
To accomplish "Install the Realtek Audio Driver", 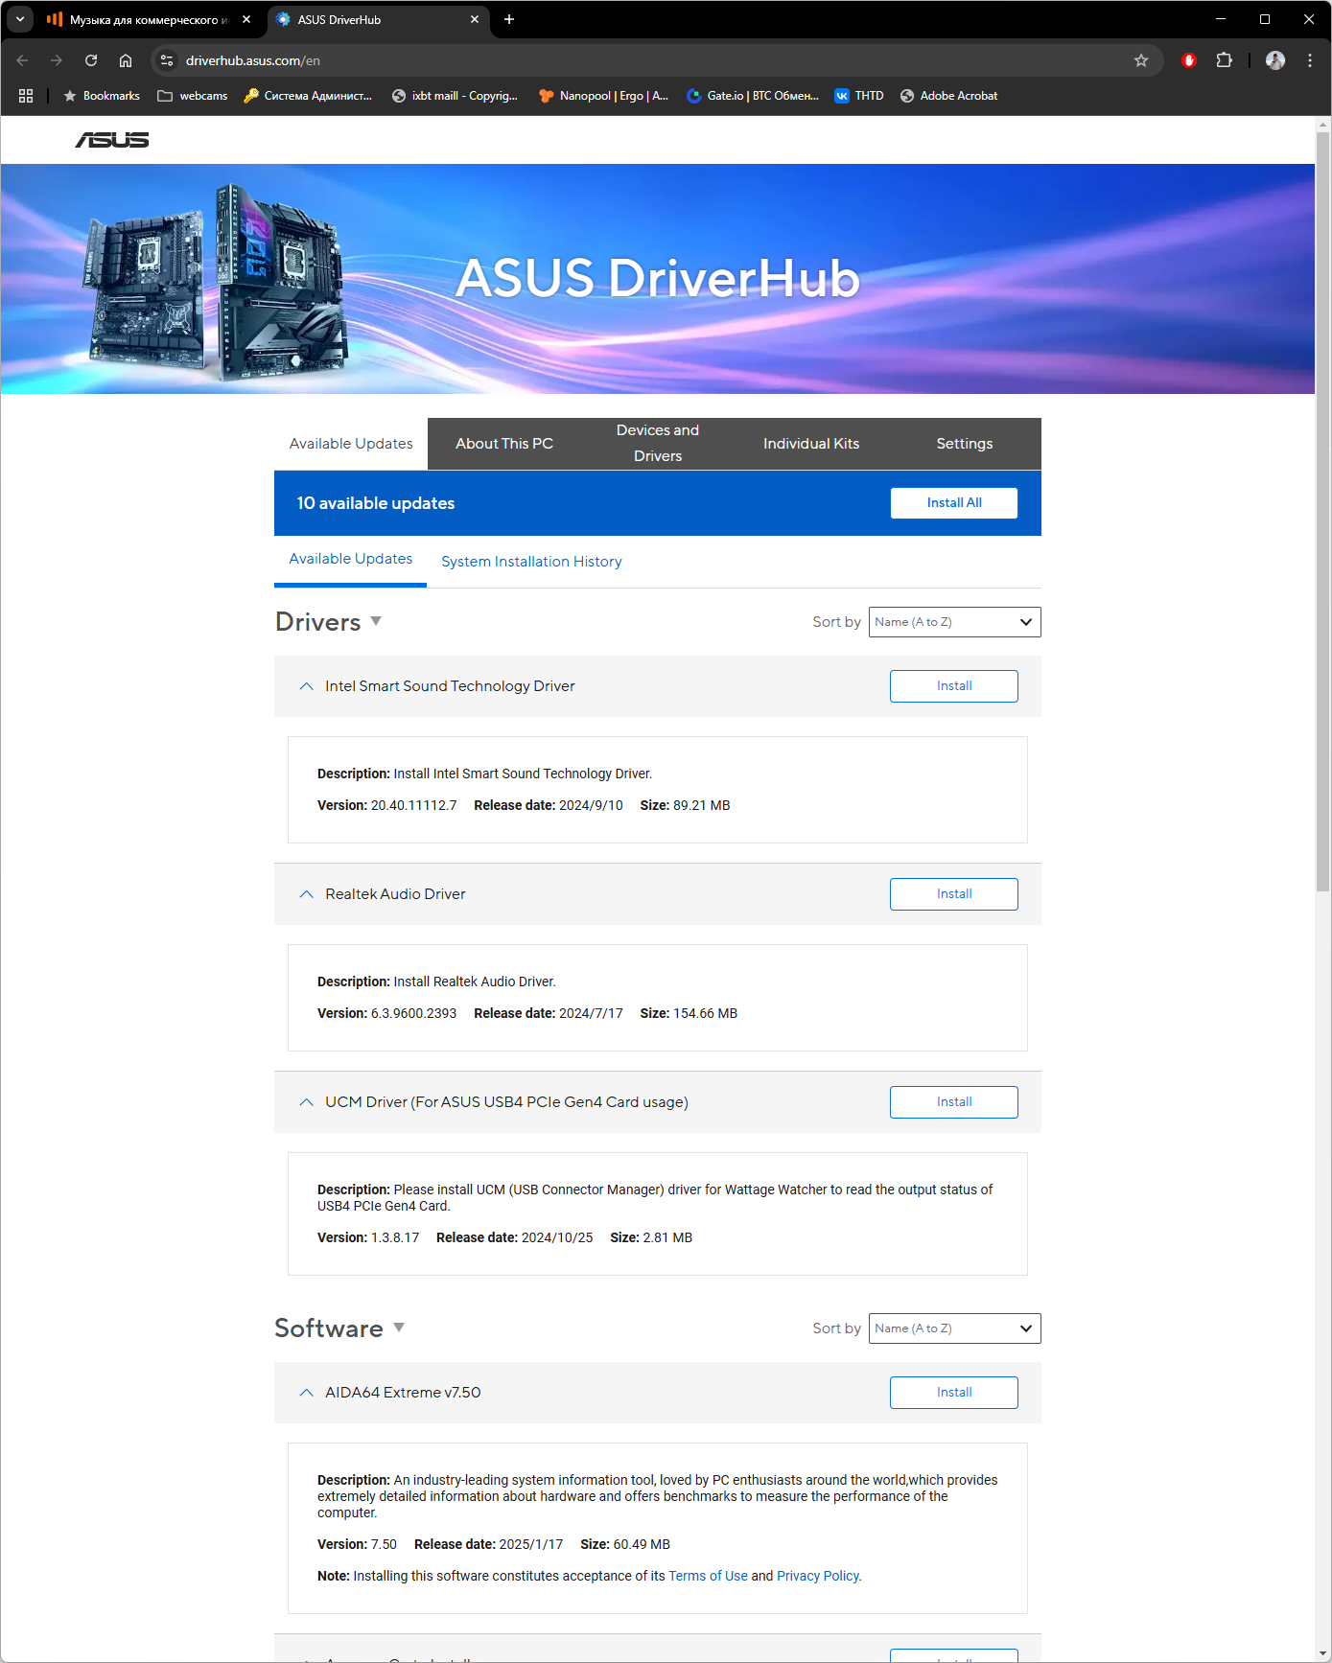I will (954, 894).
